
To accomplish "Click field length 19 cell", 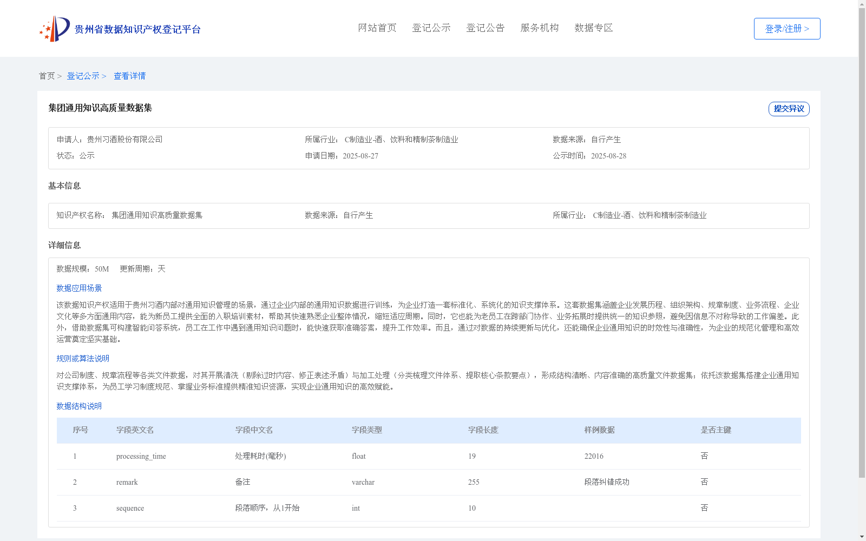I will tap(472, 456).
